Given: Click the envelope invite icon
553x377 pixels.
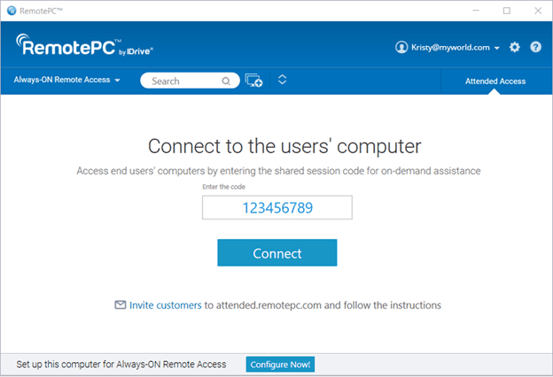Looking at the screenshot, I should (x=121, y=304).
